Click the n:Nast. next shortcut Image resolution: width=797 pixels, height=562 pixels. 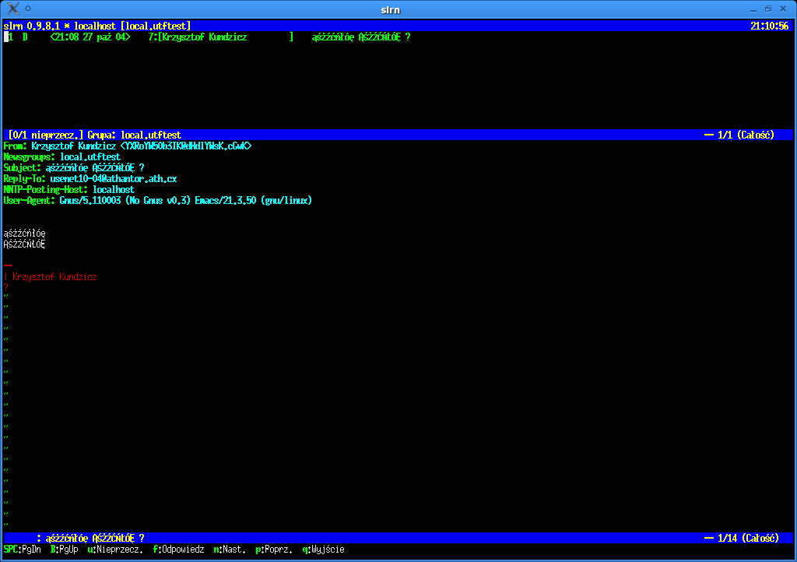click(x=230, y=550)
